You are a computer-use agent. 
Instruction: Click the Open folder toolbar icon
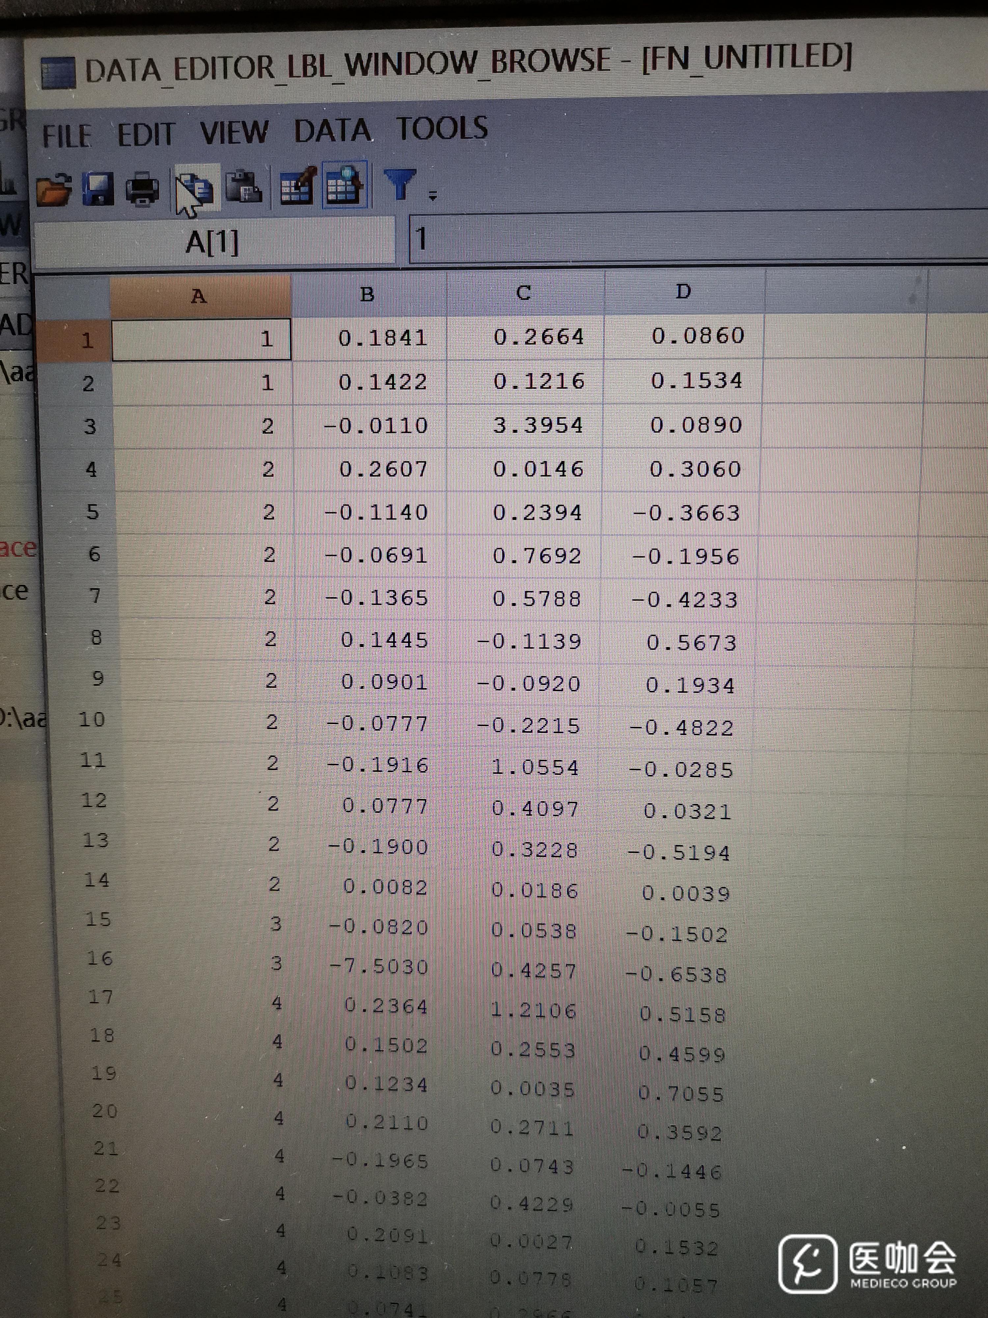[x=54, y=189]
